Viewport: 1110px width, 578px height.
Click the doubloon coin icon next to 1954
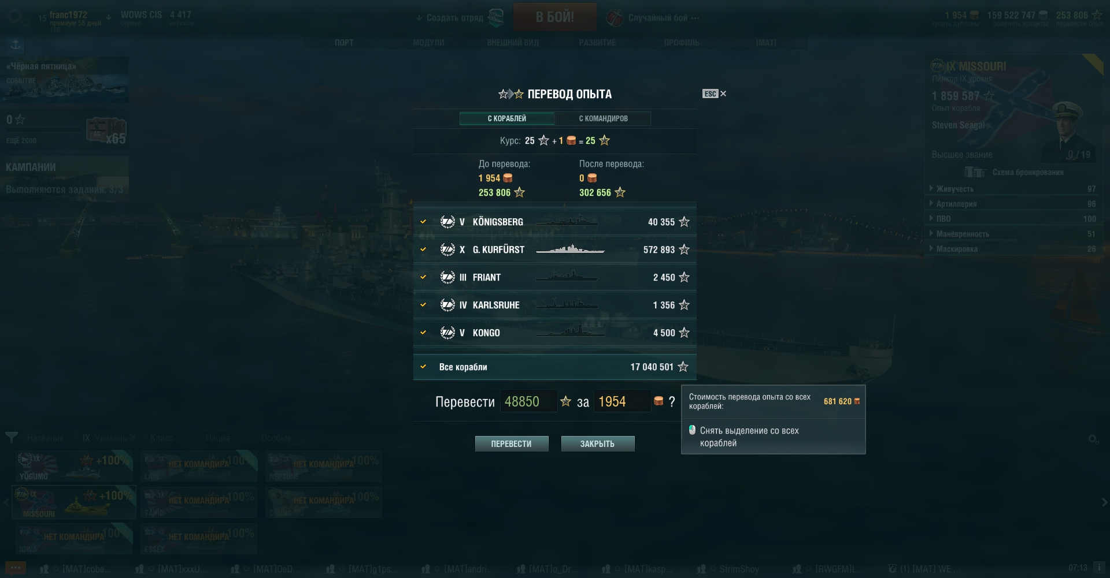click(658, 401)
